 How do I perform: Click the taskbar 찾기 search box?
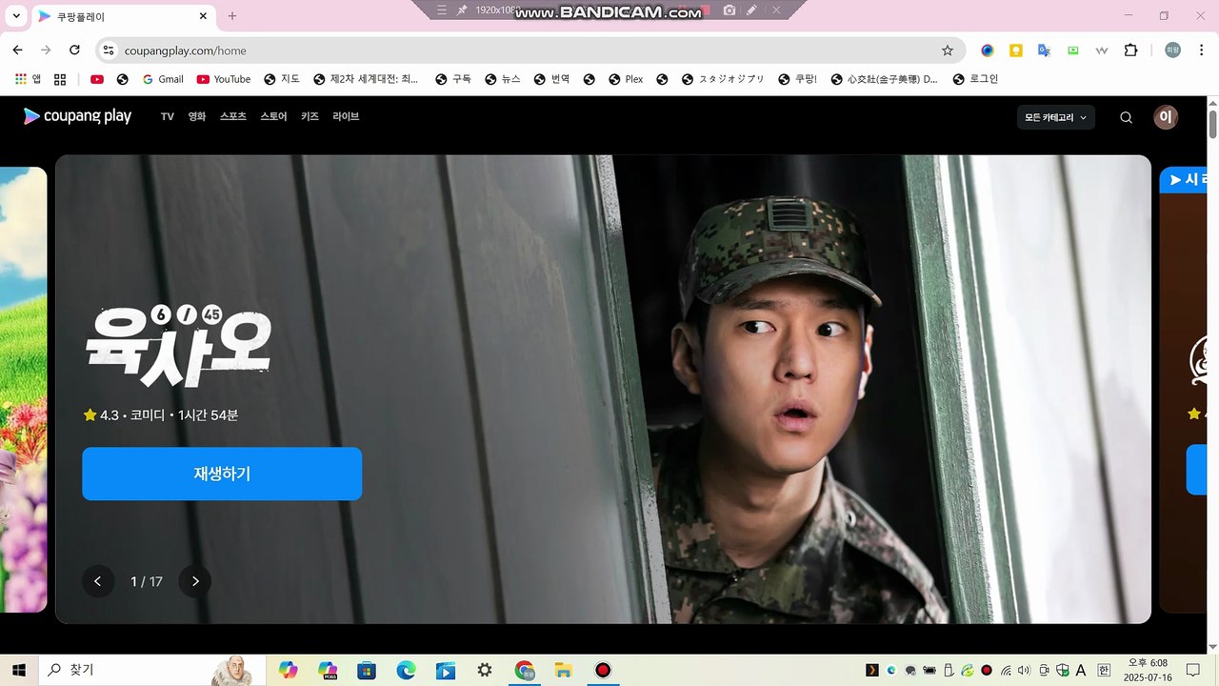[x=150, y=671]
